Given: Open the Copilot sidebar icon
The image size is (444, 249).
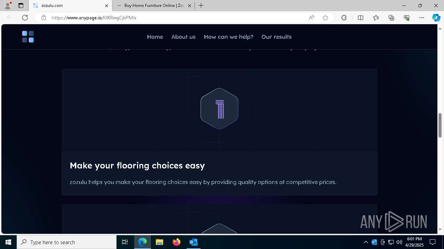Looking at the screenshot, I should point(436,18).
